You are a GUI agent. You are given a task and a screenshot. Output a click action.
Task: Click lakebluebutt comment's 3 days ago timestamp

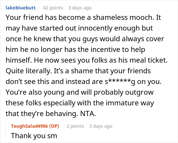pyautogui.click(x=80, y=8)
